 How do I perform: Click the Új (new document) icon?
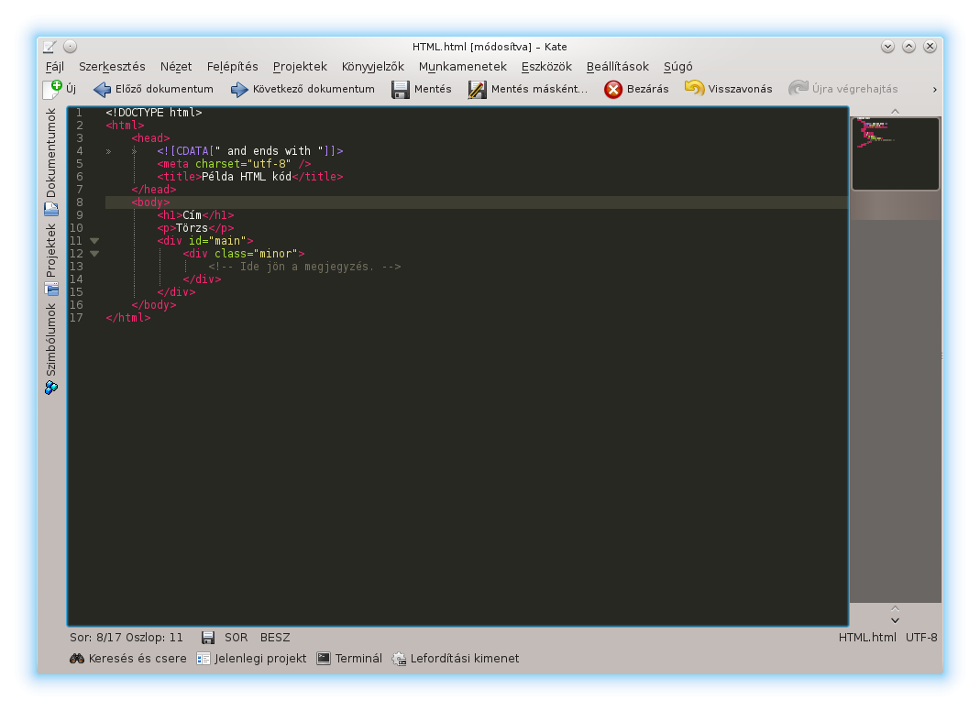point(52,89)
